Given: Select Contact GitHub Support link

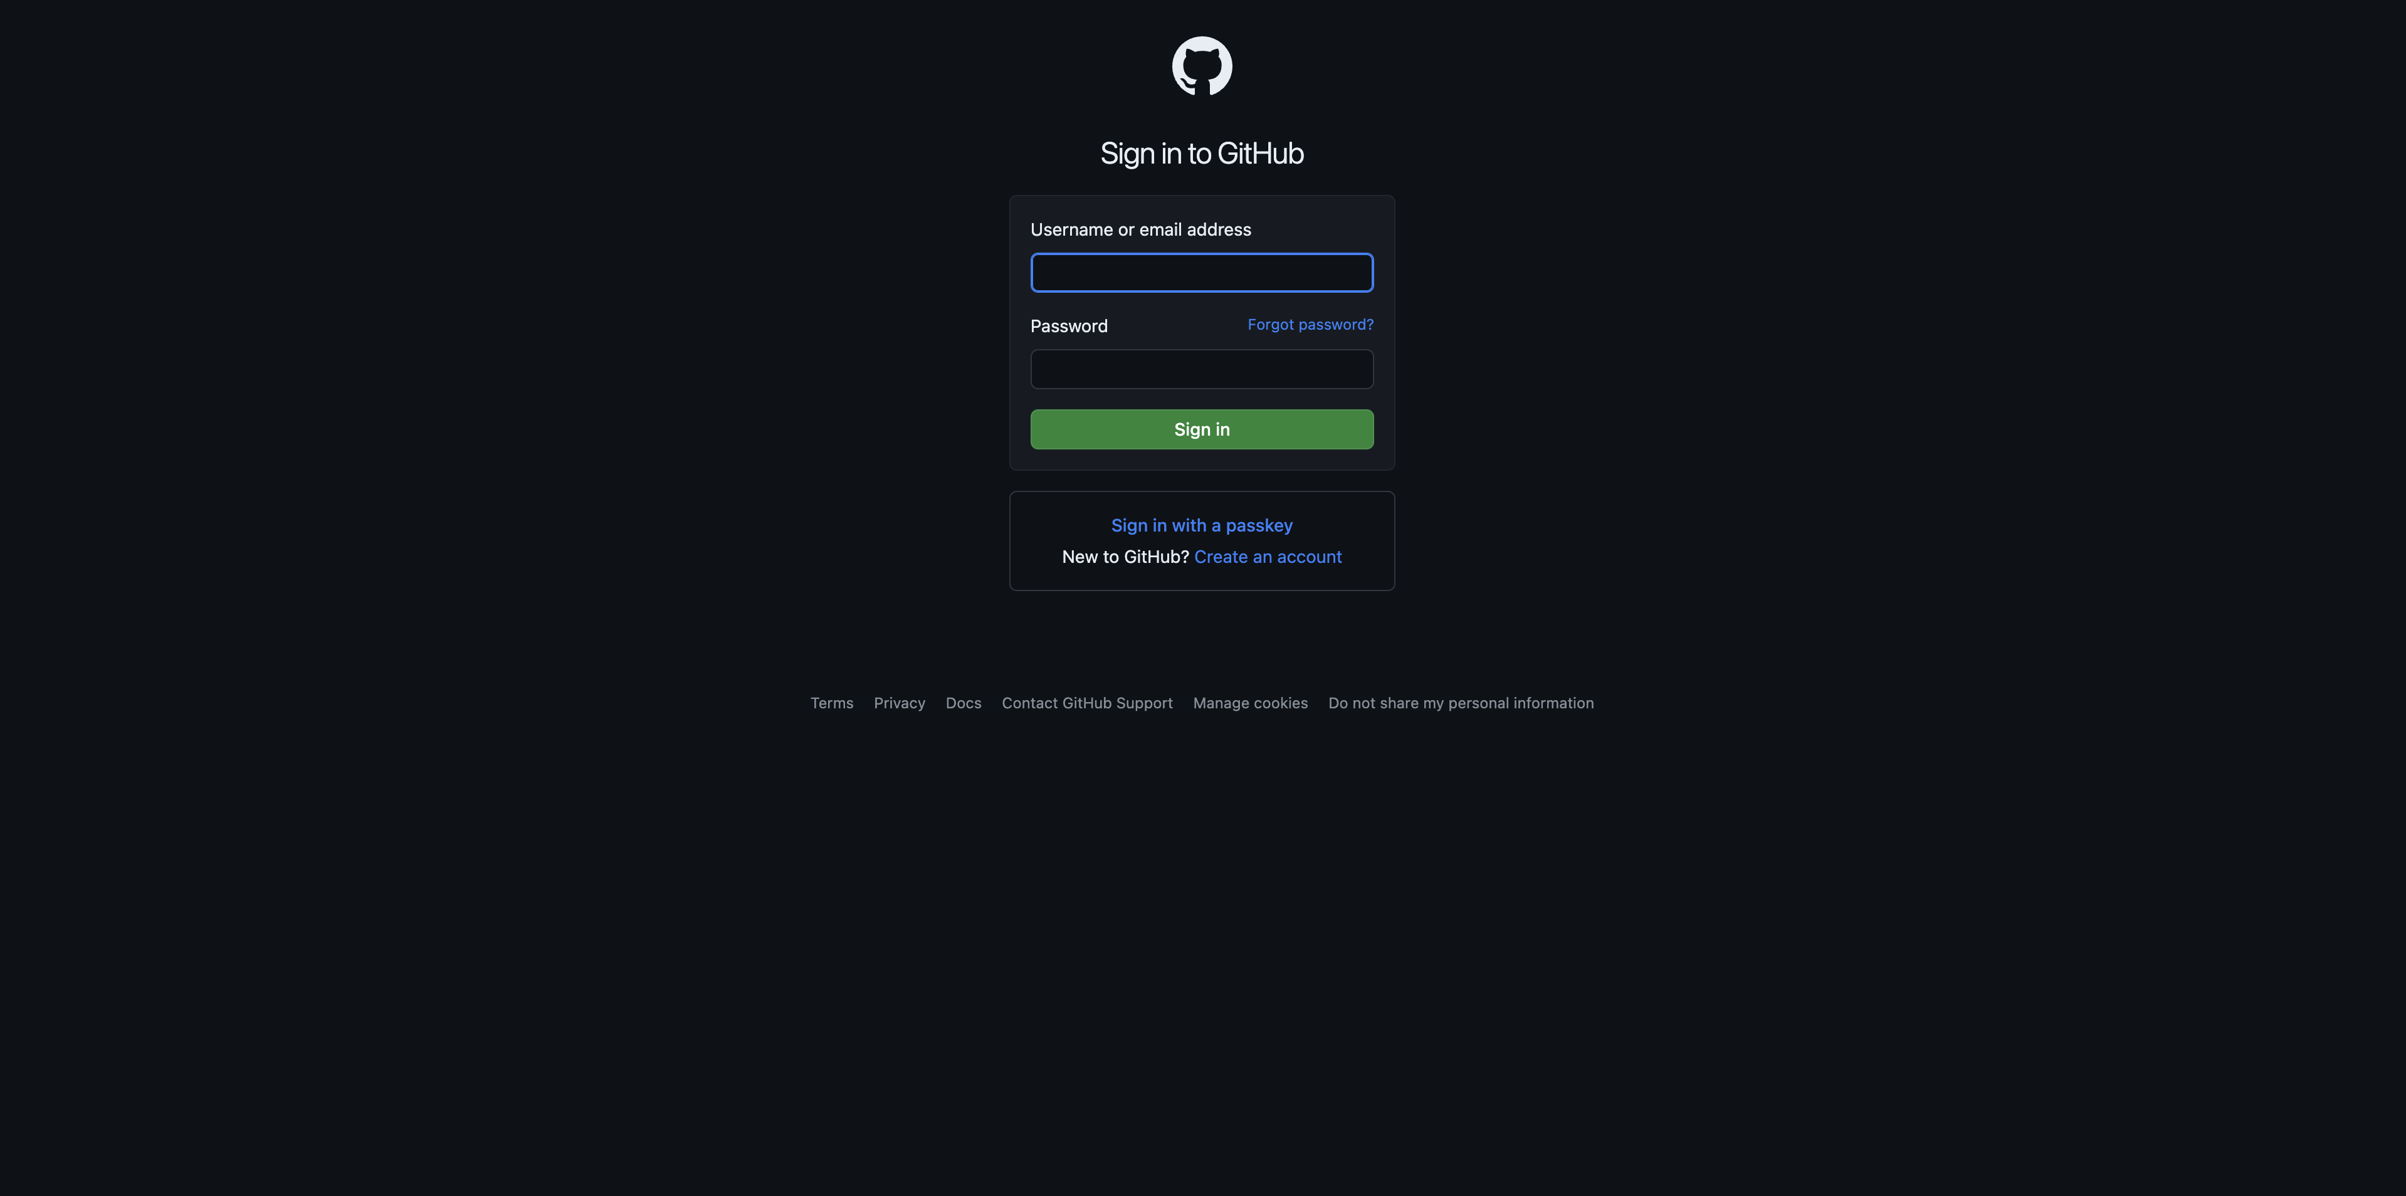Looking at the screenshot, I should [x=1087, y=703].
